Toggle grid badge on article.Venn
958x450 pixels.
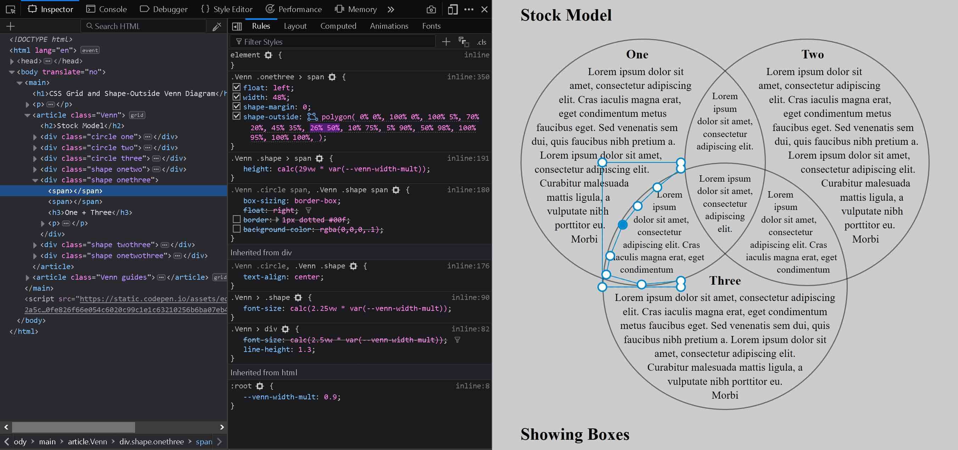click(x=137, y=115)
